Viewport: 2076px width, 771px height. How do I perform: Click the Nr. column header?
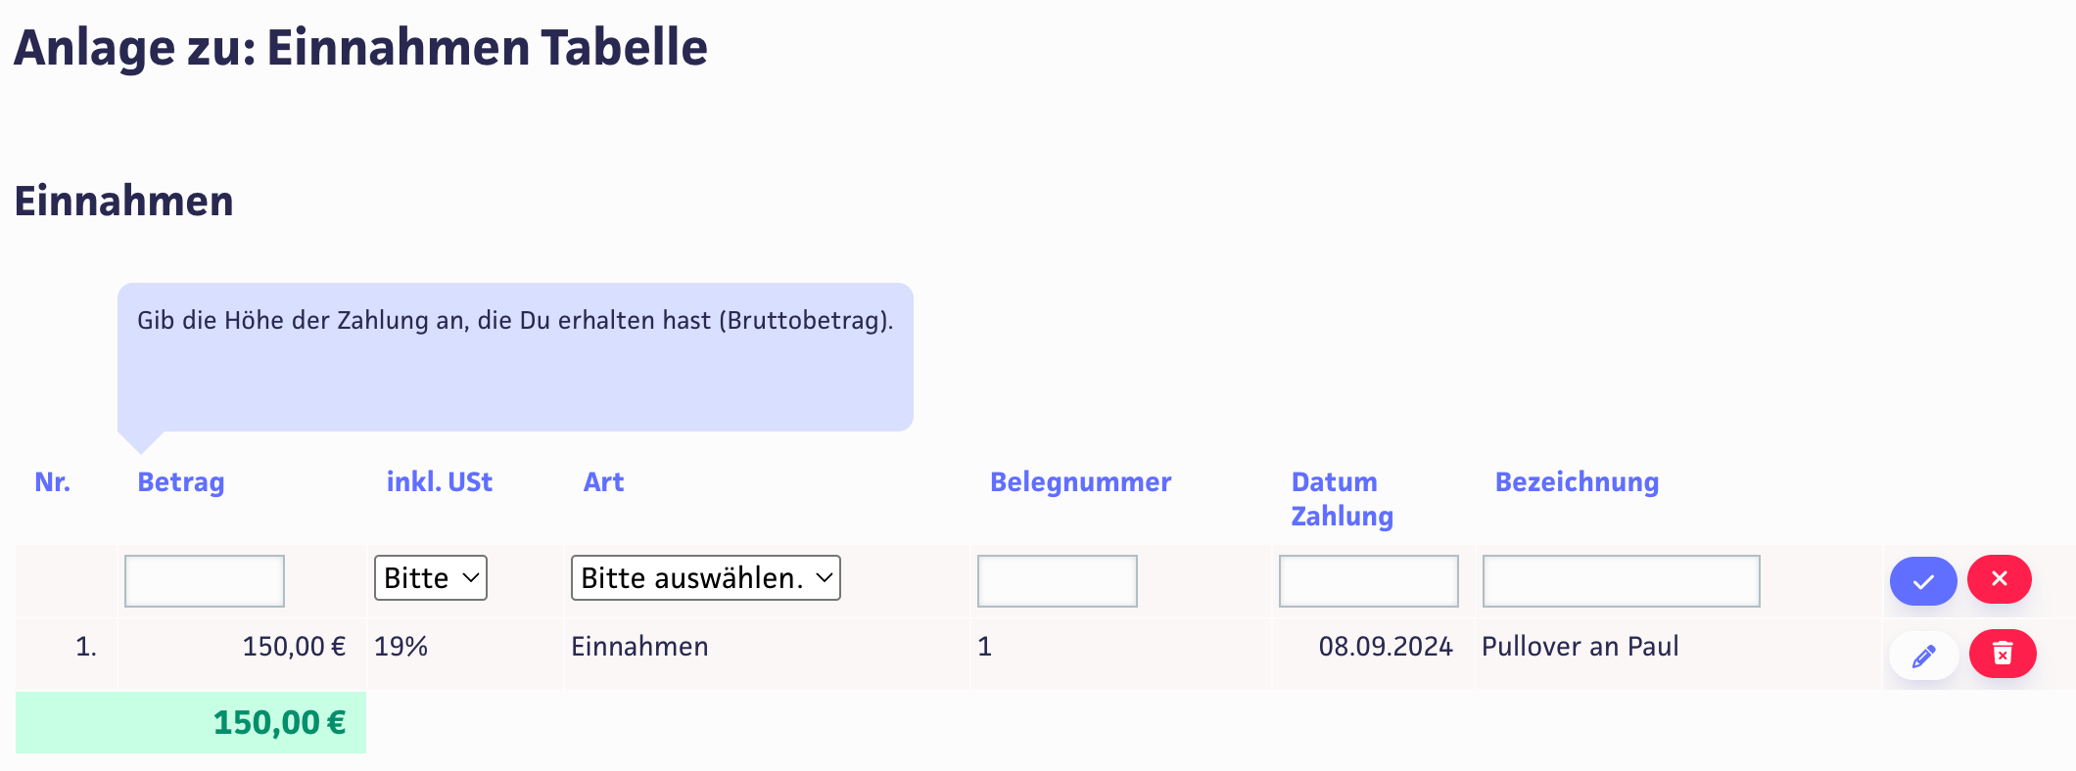pos(53,482)
